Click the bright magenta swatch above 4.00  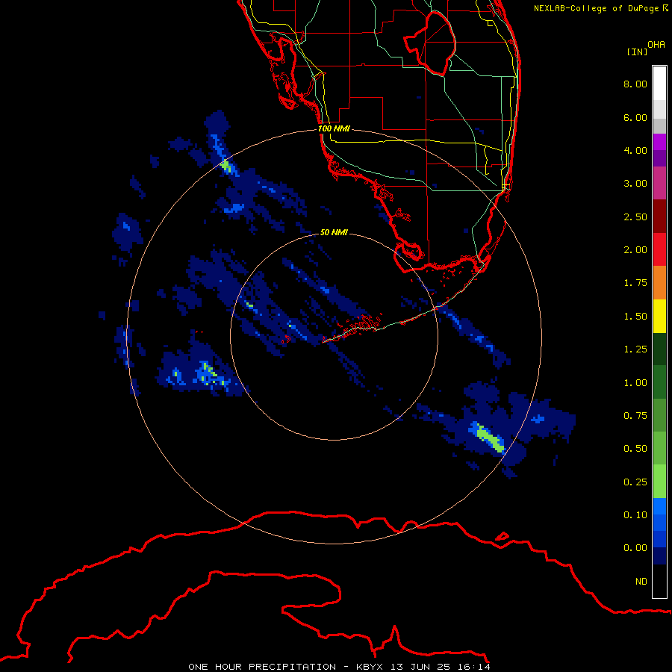click(659, 142)
